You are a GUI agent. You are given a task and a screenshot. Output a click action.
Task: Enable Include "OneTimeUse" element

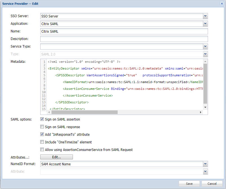tap(42, 142)
